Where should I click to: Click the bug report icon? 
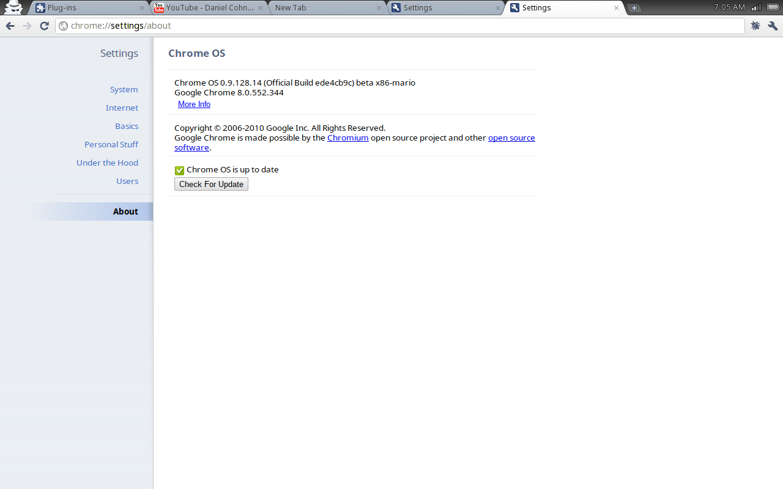tap(755, 26)
